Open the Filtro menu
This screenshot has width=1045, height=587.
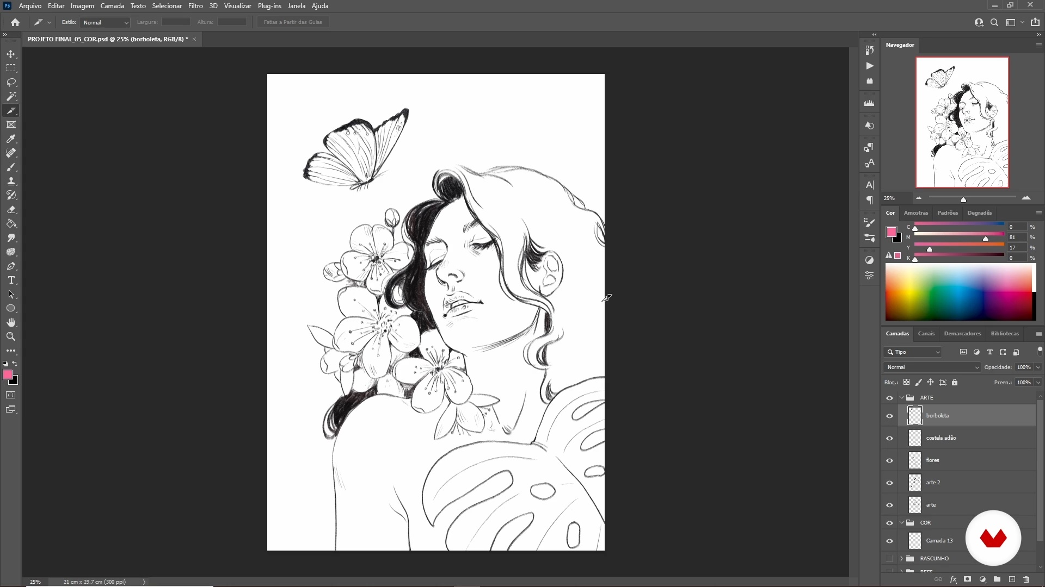(x=195, y=6)
